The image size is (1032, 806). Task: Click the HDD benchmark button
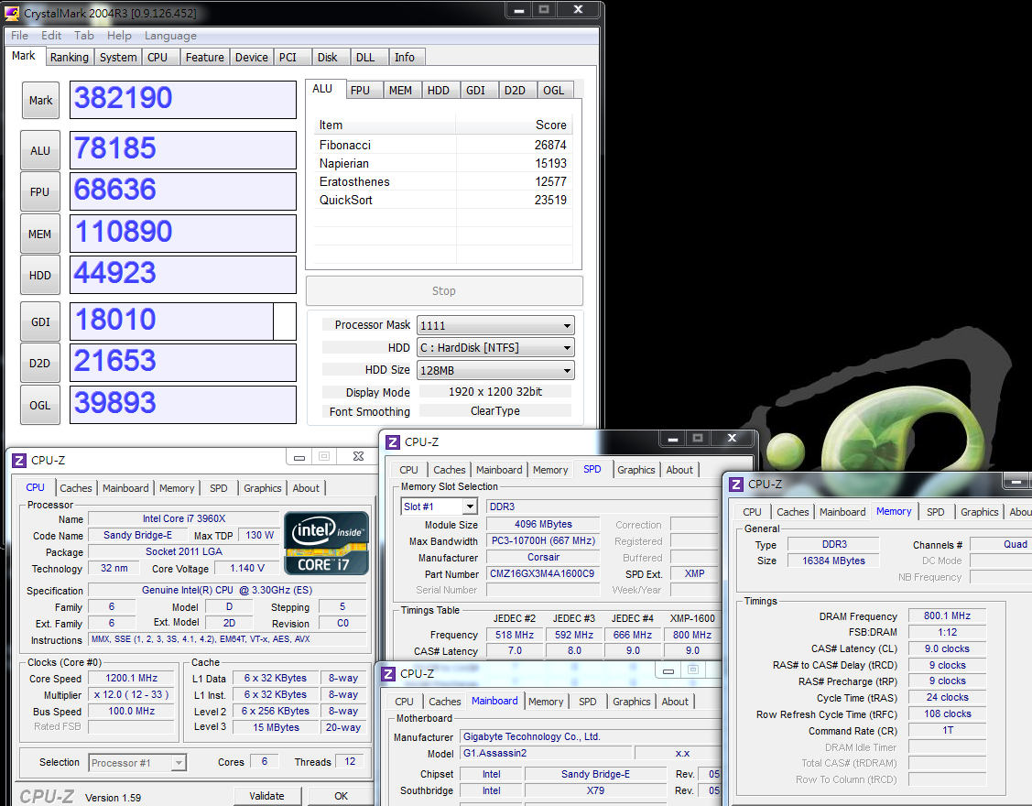point(40,276)
